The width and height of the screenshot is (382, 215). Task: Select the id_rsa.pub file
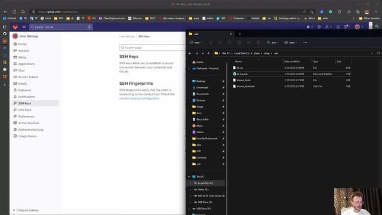(291, 74)
